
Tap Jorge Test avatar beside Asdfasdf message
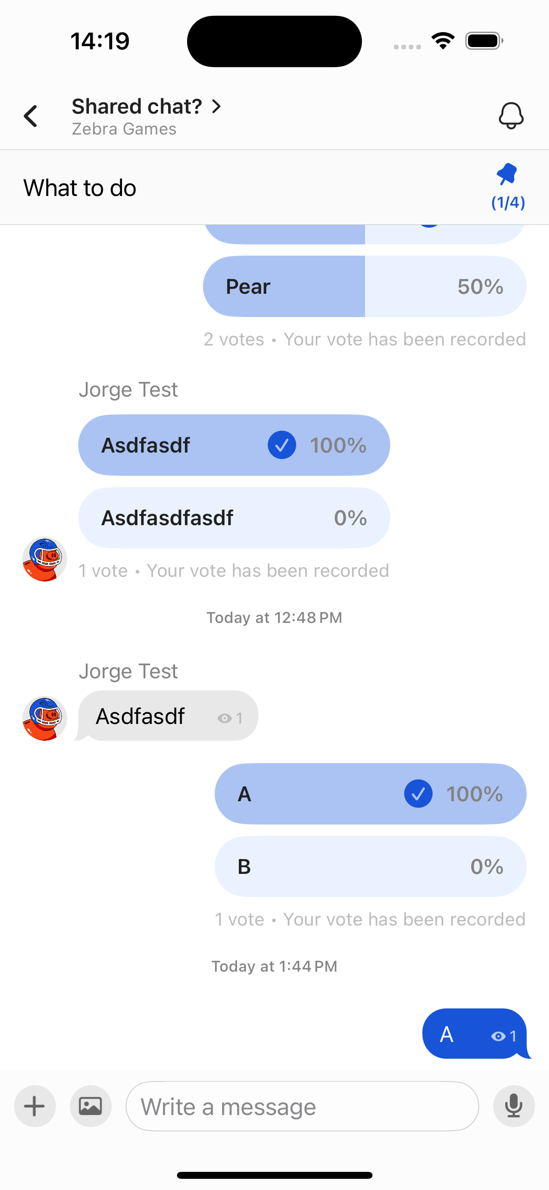(45, 718)
